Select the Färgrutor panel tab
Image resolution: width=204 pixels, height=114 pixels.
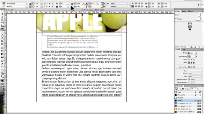(179, 86)
